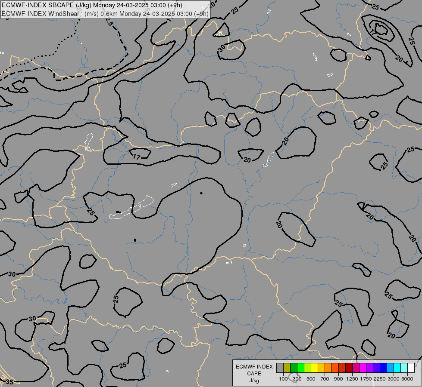The image size is (422, 387).
Task: Click the WindShear 0-6km title line
Action: coord(105,13)
